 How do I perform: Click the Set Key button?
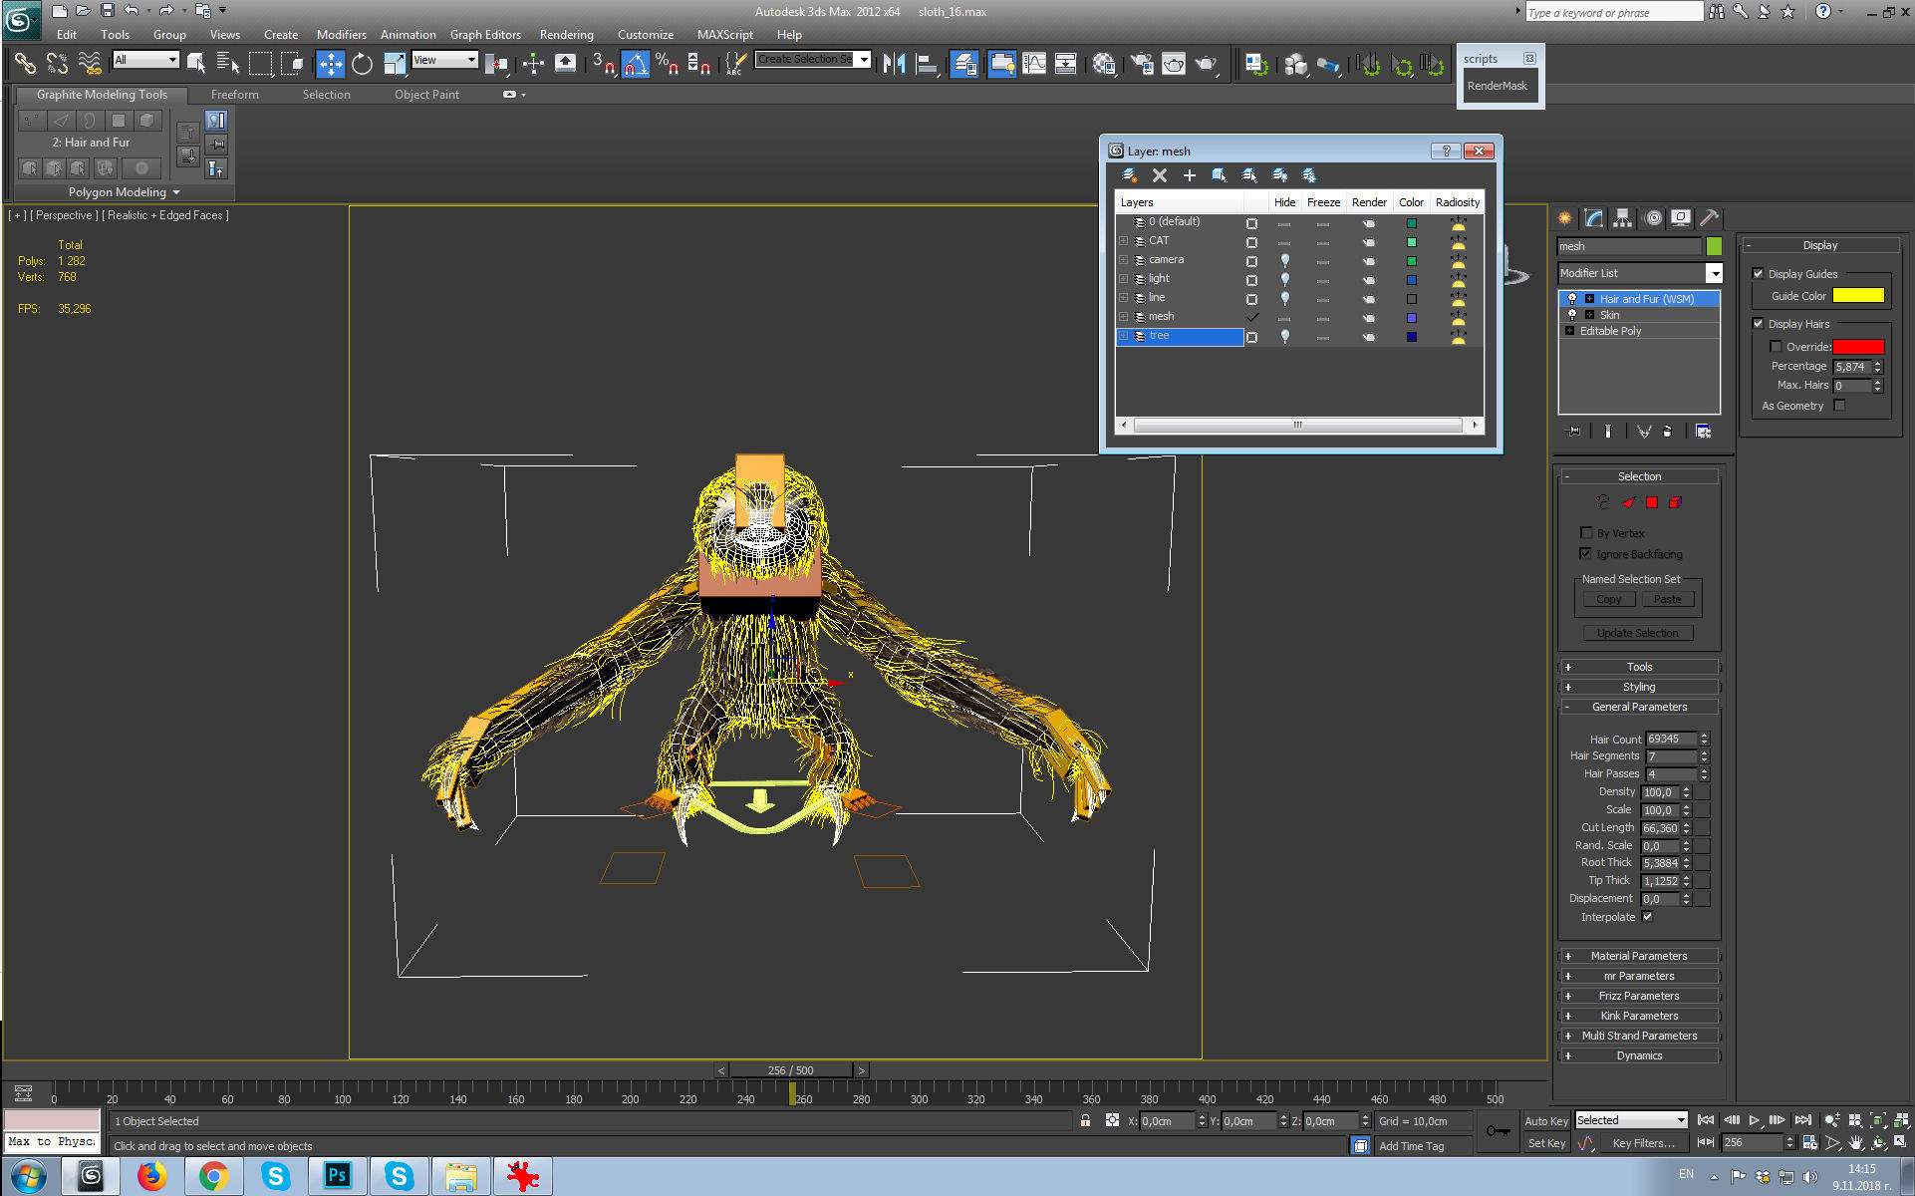point(1546,1144)
